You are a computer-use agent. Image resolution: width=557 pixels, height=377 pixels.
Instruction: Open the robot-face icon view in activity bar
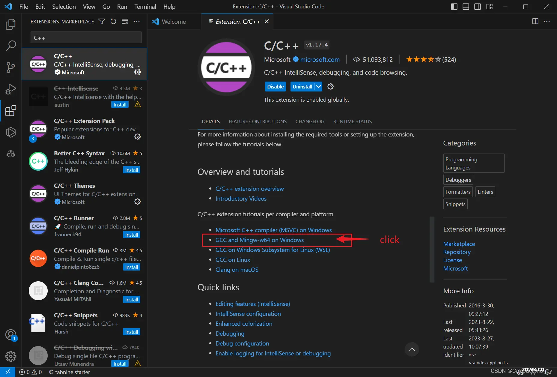tap(11, 154)
